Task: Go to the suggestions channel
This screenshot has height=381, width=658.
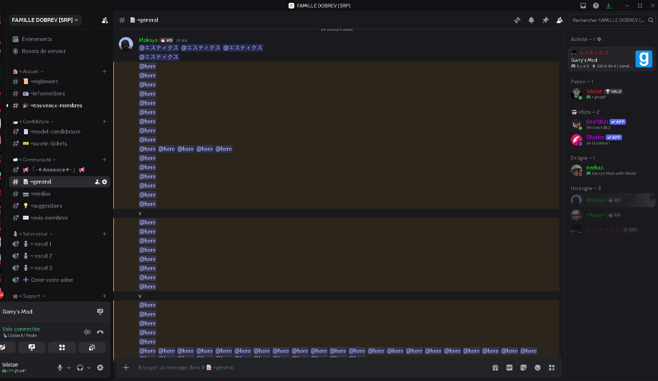Action: pyautogui.click(x=60, y=206)
